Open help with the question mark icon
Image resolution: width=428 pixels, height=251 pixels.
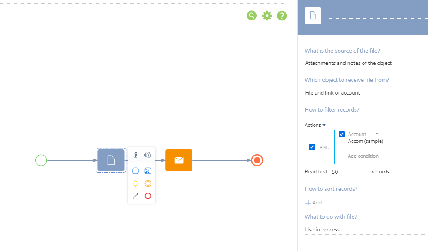(282, 16)
